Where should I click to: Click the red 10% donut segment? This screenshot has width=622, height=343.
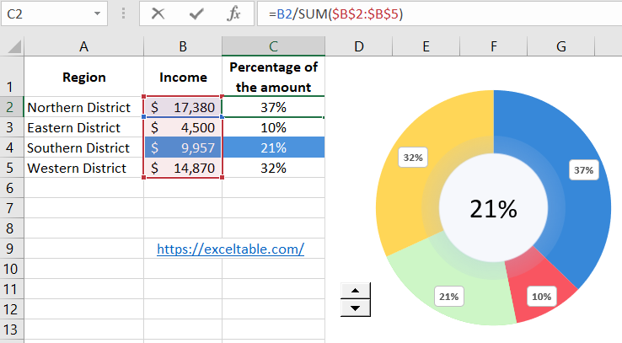tap(539, 291)
